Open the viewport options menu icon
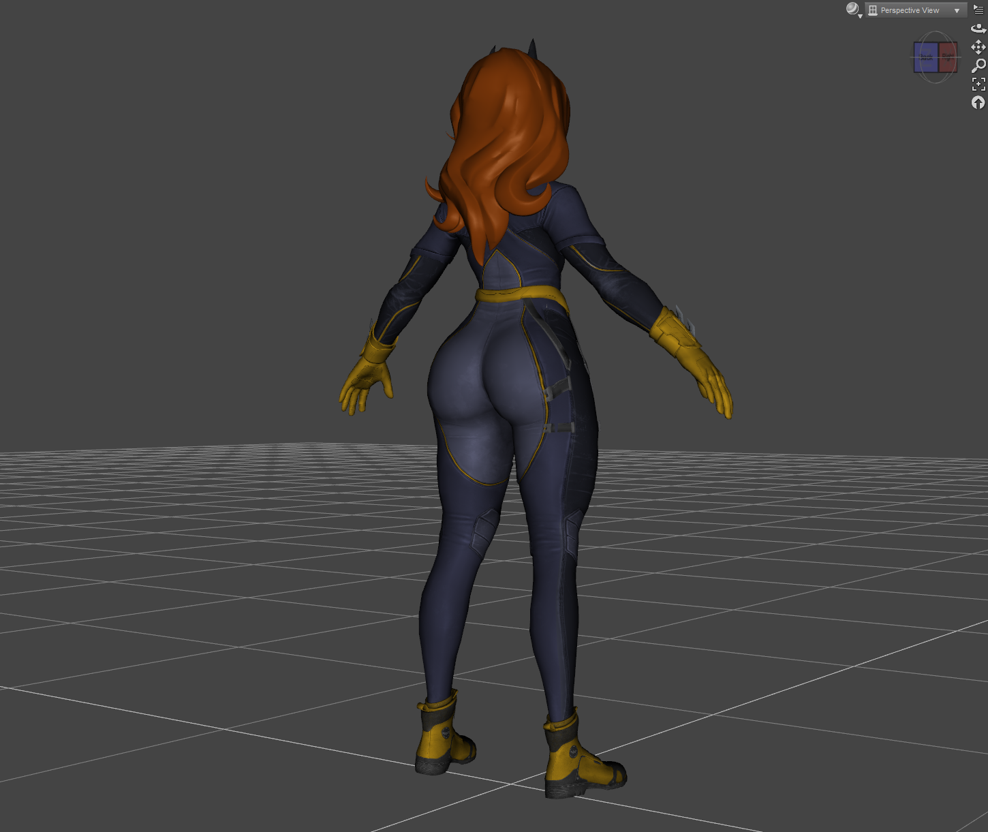Image resolution: width=988 pixels, height=832 pixels. coord(978,10)
